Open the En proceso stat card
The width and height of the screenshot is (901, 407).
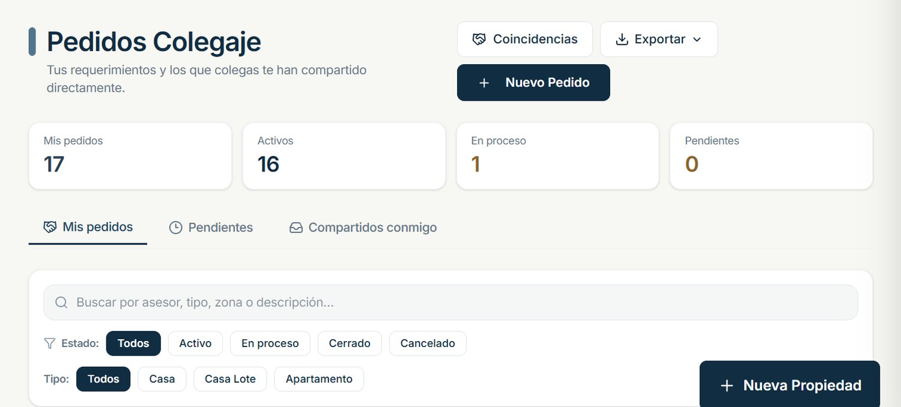point(558,156)
